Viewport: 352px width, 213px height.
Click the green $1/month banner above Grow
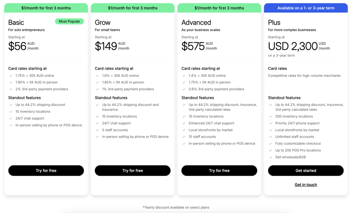[133, 8]
